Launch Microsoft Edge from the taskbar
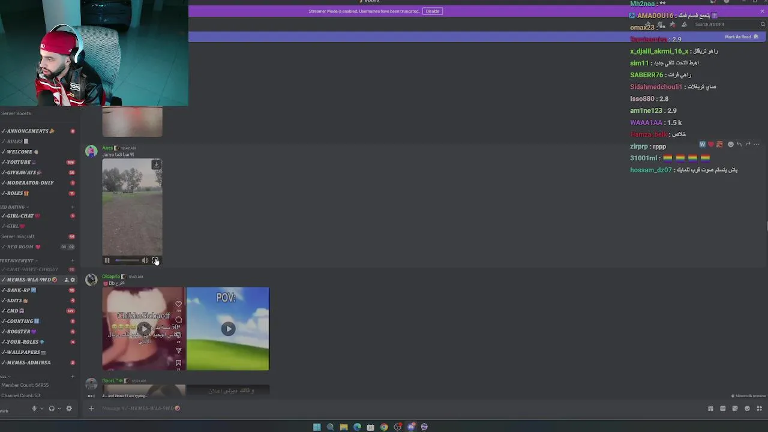 pyautogui.click(x=357, y=427)
